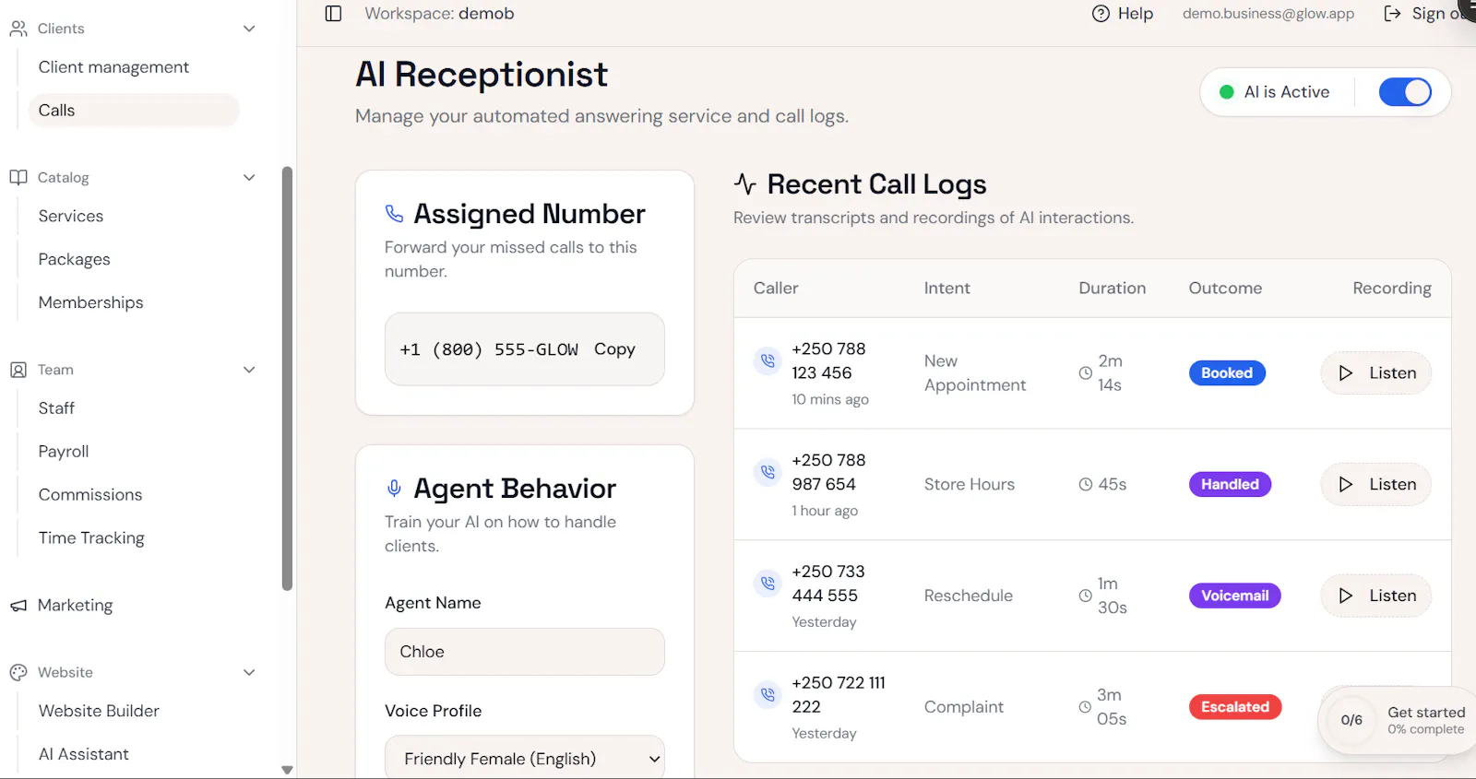This screenshot has width=1476, height=779.
Task: Click clock icon next to 1m 30s duration
Action: (x=1086, y=596)
